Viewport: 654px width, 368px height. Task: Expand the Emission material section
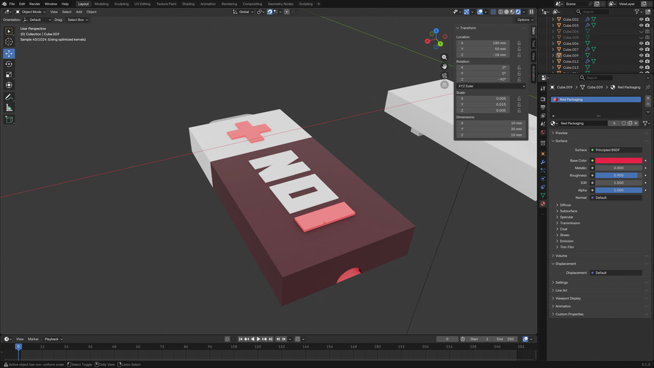coord(567,241)
